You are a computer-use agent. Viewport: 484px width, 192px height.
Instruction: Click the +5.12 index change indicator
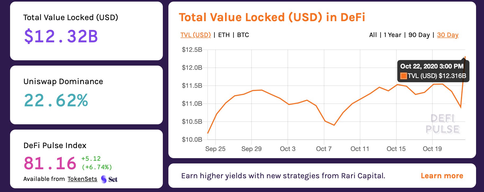tap(91, 159)
